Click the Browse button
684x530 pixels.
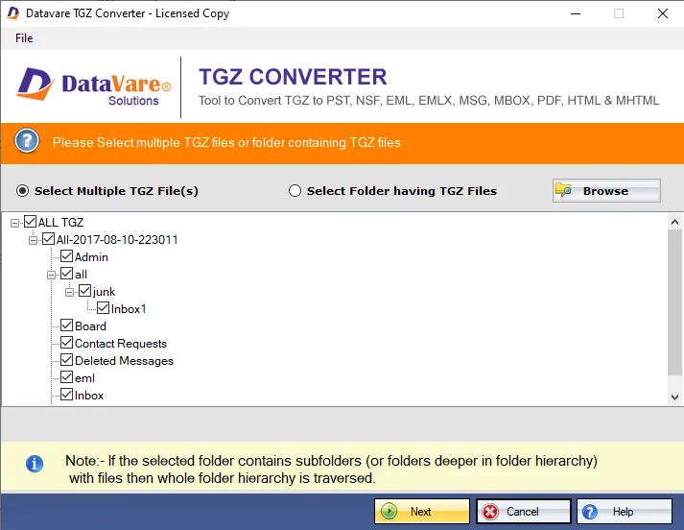(x=606, y=191)
